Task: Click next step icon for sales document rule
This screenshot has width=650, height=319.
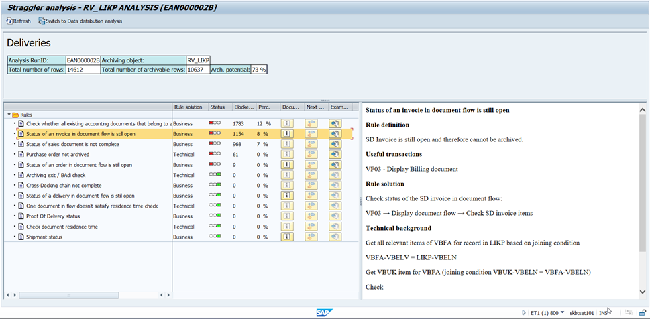Action: (x=311, y=144)
